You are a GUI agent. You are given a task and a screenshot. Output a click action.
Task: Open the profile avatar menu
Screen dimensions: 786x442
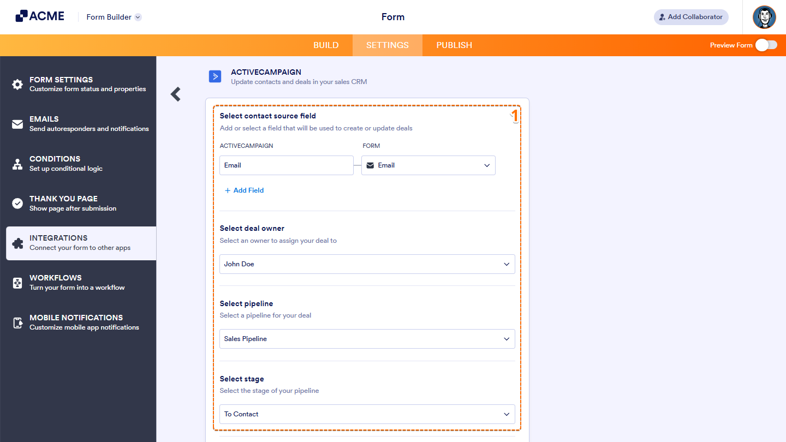tap(764, 17)
